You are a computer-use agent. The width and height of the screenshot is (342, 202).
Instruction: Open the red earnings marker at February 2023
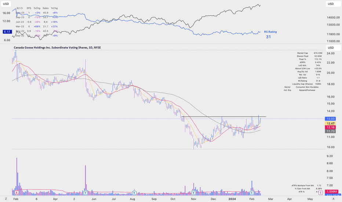pyautogui.click(x=17, y=192)
